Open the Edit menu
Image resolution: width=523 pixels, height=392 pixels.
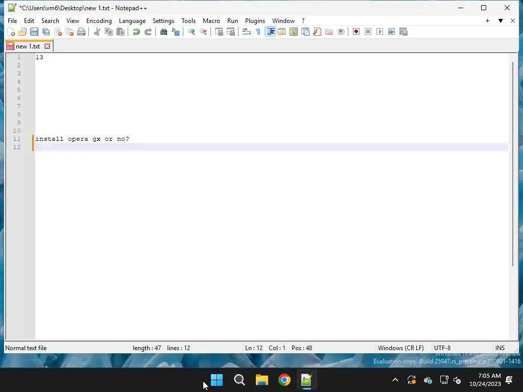(x=29, y=20)
